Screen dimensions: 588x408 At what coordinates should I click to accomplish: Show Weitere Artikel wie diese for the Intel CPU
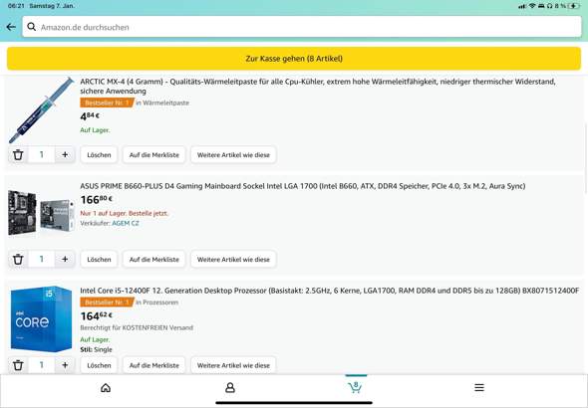pyautogui.click(x=233, y=365)
